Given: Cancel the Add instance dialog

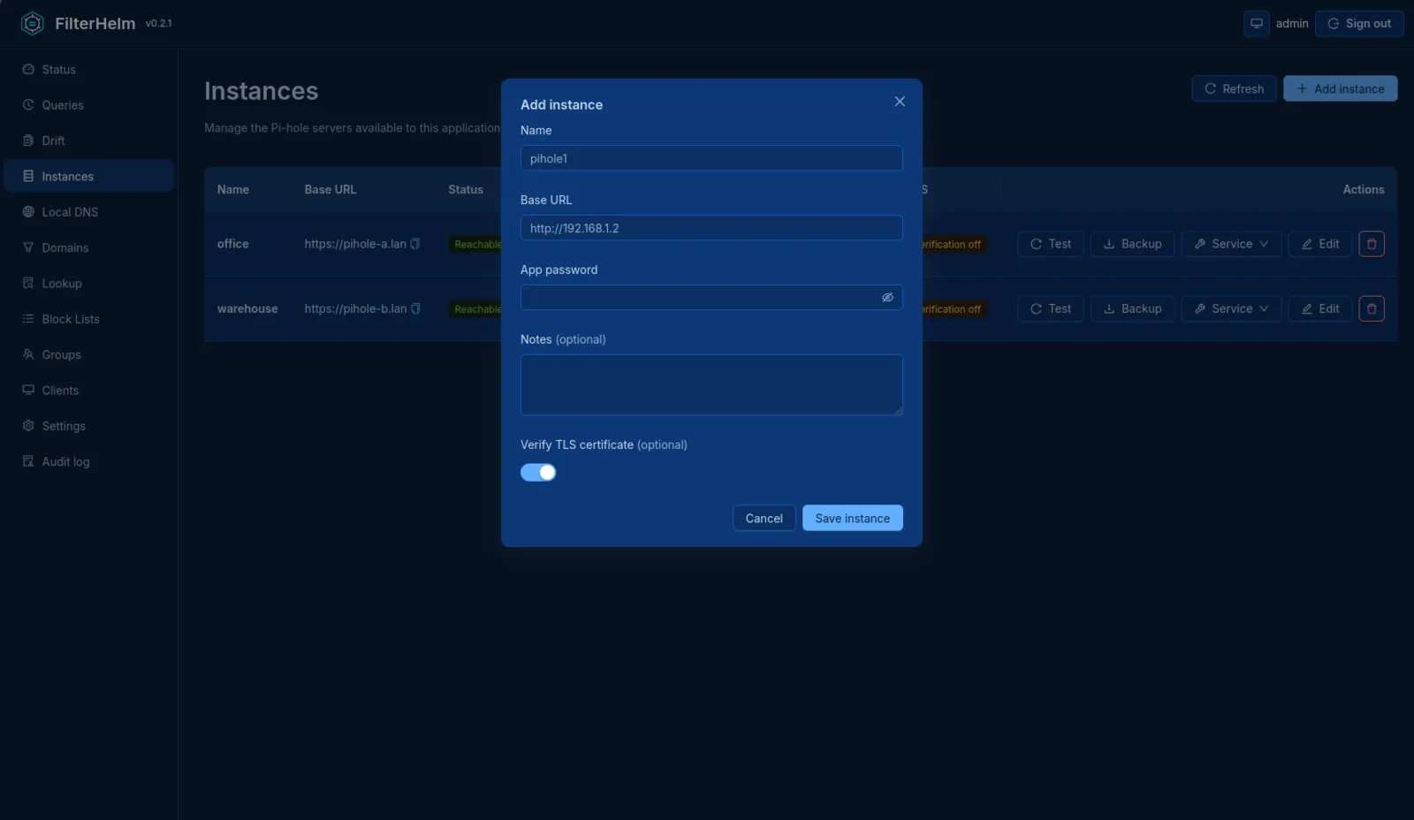Looking at the screenshot, I should pyautogui.click(x=764, y=518).
